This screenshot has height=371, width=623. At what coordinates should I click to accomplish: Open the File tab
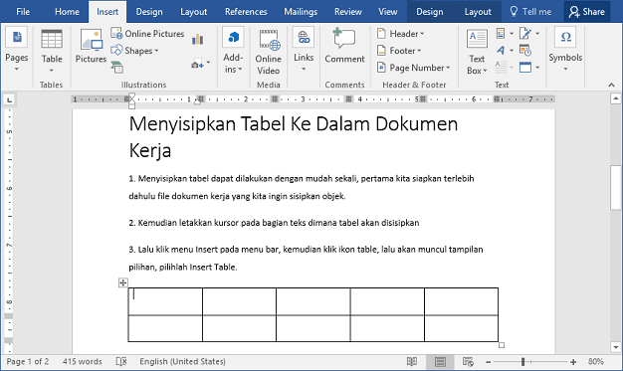pyautogui.click(x=23, y=12)
